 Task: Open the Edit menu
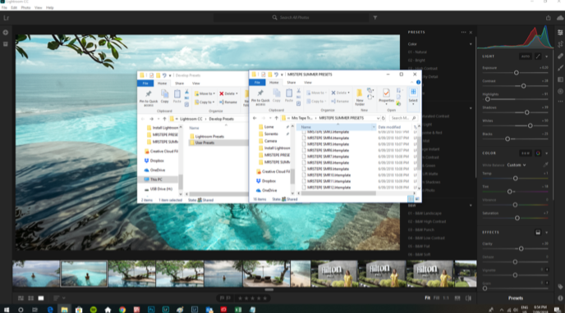pyautogui.click(x=14, y=7)
